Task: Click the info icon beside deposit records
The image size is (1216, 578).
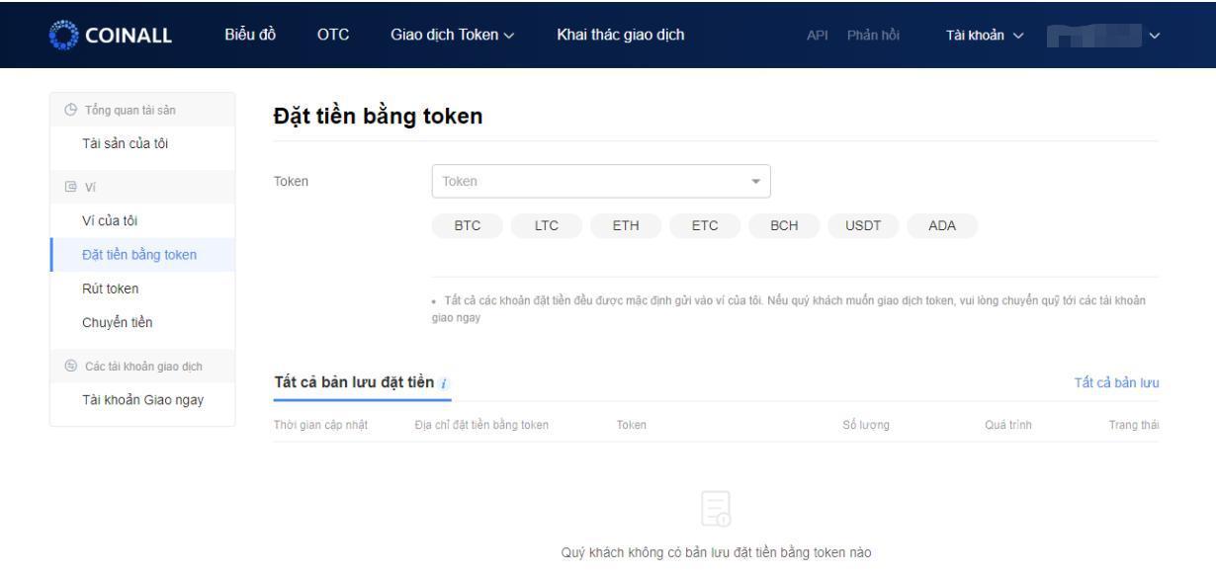Action: (x=445, y=382)
